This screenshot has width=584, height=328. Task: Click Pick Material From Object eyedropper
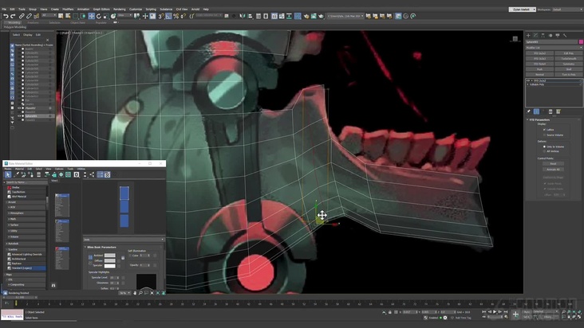click(16, 174)
